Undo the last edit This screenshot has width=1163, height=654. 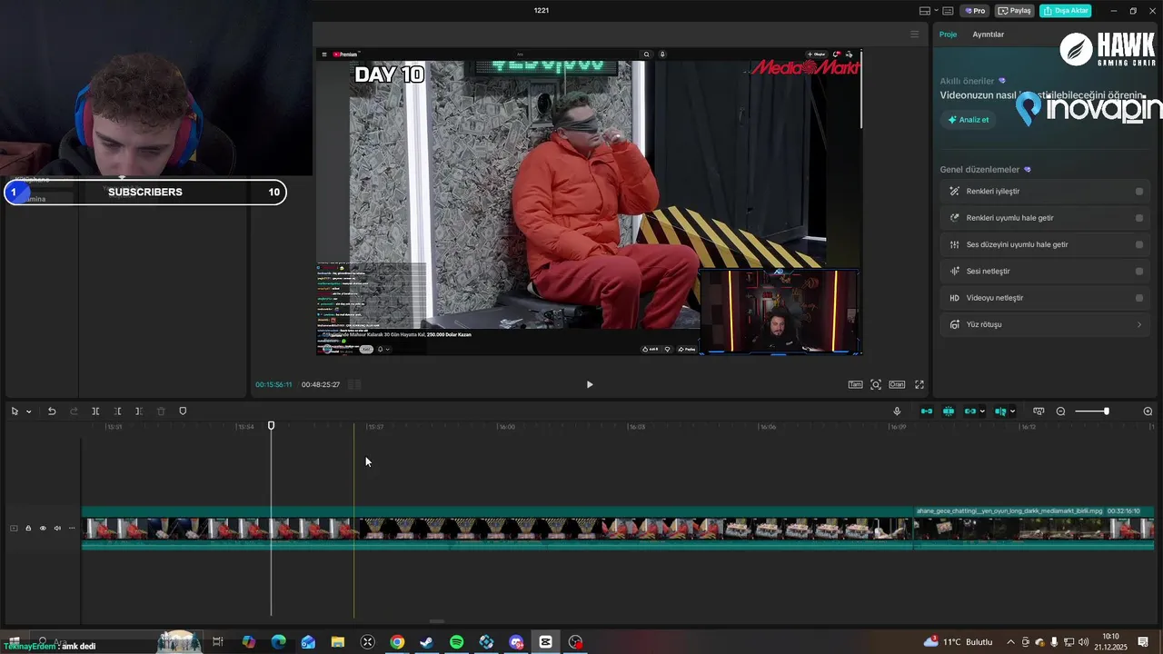pyautogui.click(x=52, y=411)
